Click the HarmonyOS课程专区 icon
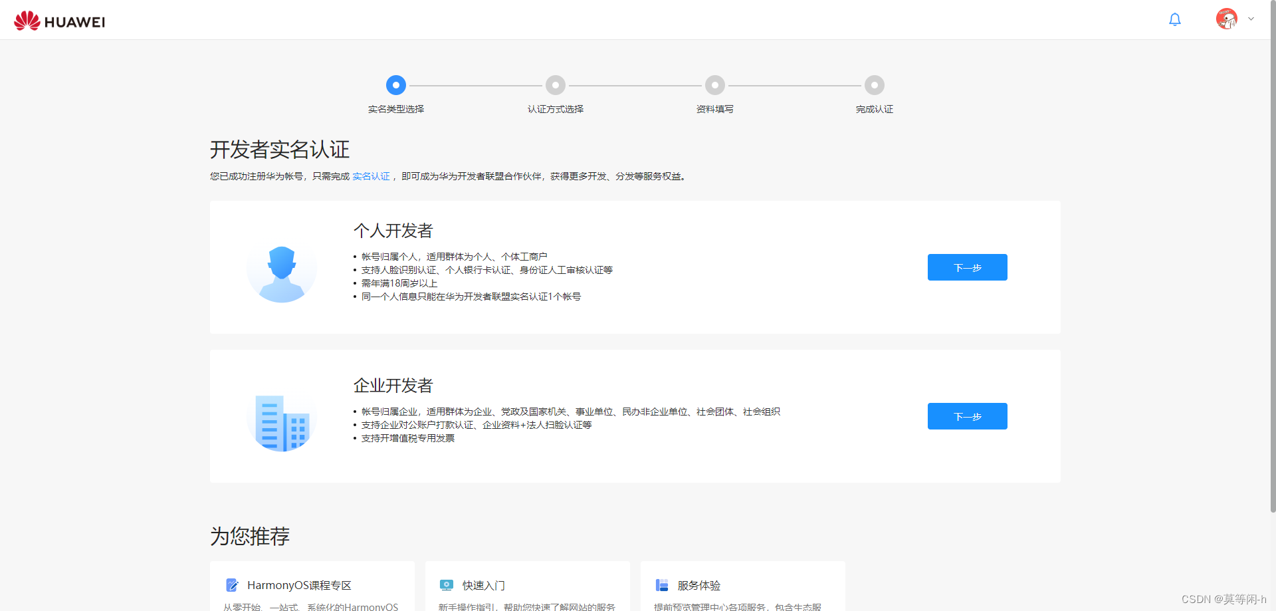 (x=232, y=585)
